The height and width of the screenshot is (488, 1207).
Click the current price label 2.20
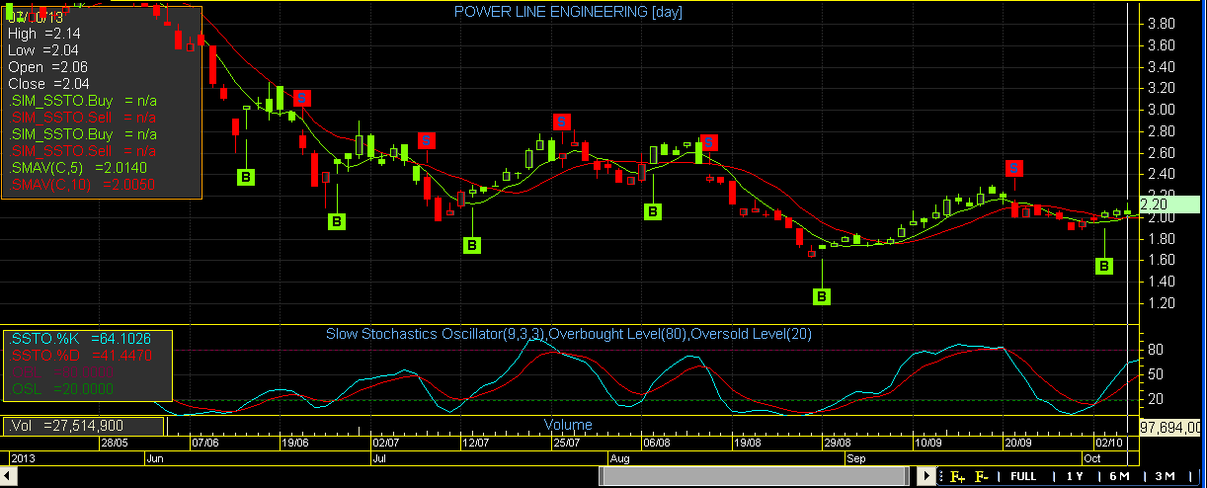pos(1168,204)
